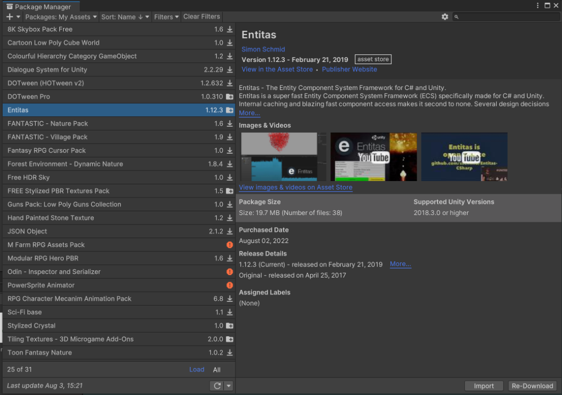562x395 pixels.
Task: Click download icon for Free HDR Sky
Action: 230,177
